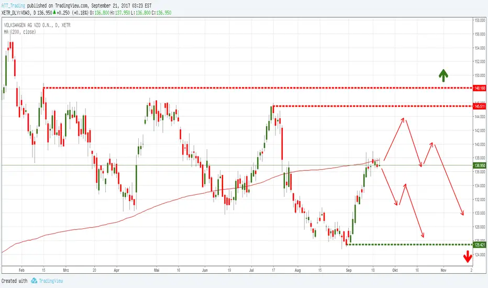488x288 pixels.
Task: Click the 'O:136.800' open value
Action: point(99,13)
